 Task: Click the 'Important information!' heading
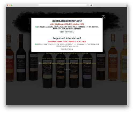pyautogui.click(x=67, y=38)
